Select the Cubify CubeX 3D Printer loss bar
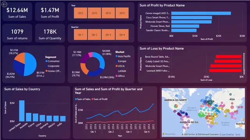This screenshot has height=140, width=250. tap(228, 61)
